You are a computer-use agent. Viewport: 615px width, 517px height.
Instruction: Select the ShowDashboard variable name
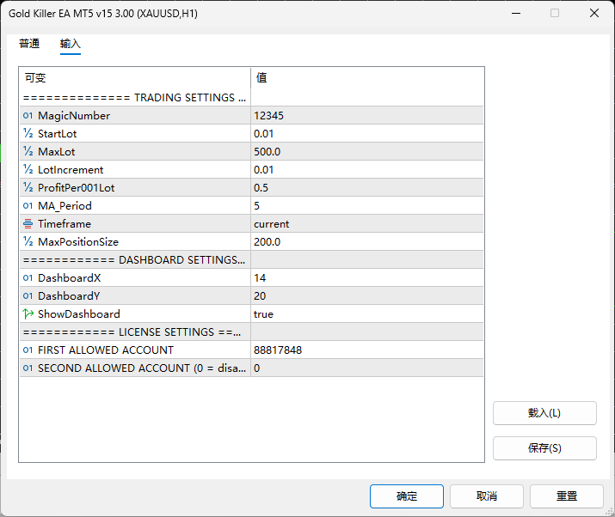click(79, 313)
